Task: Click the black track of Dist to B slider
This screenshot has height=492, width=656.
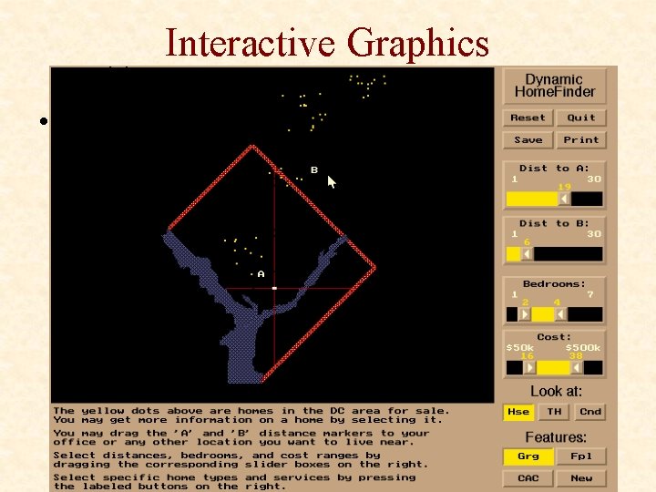Action: pyautogui.click(x=569, y=254)
